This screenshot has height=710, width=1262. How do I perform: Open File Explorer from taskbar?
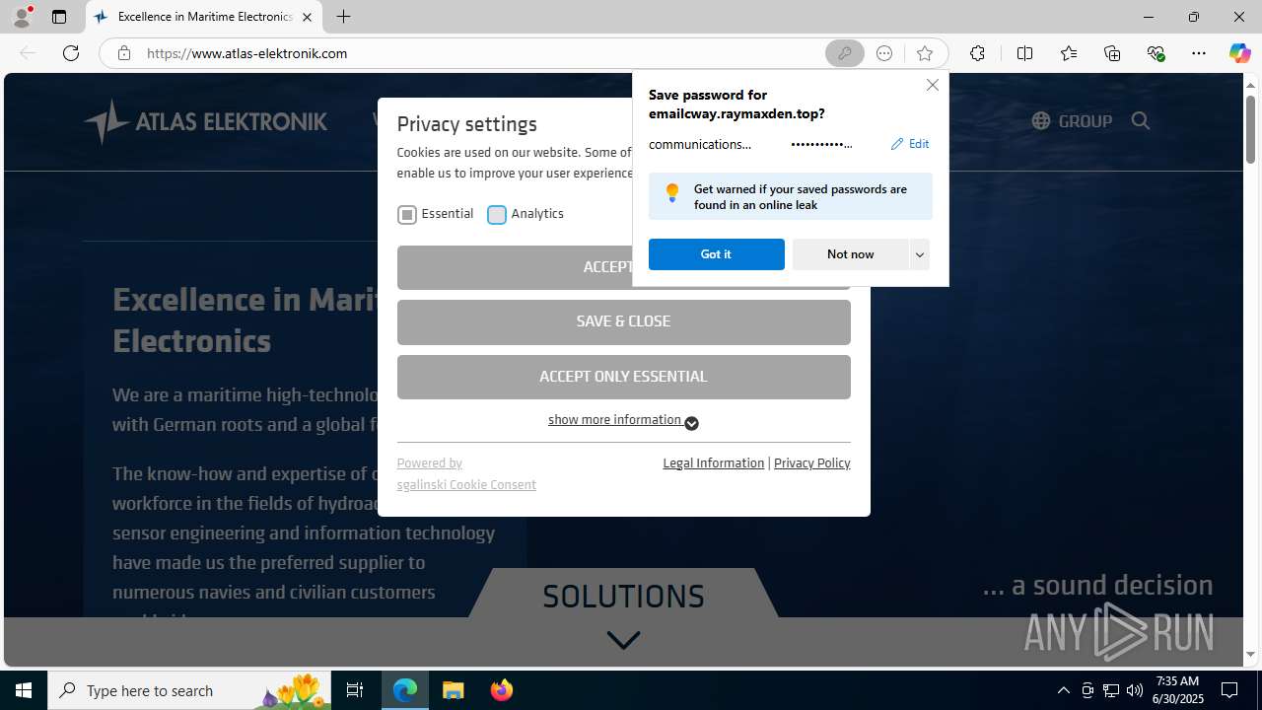[454, 690]
